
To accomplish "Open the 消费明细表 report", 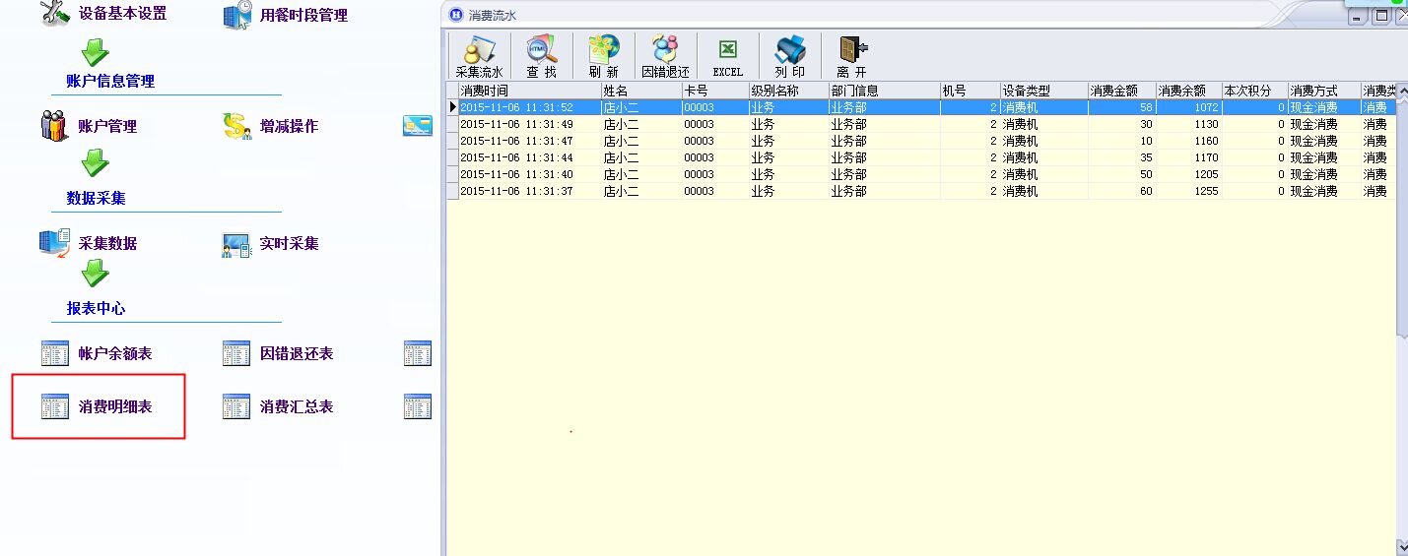I will click(x=97, y=406).
